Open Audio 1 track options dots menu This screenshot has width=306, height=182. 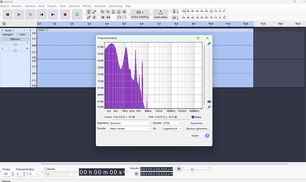pyautogui.click(x=28, y=31)
